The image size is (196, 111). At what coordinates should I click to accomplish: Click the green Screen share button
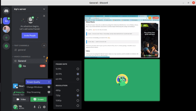(x=39, y=99)
